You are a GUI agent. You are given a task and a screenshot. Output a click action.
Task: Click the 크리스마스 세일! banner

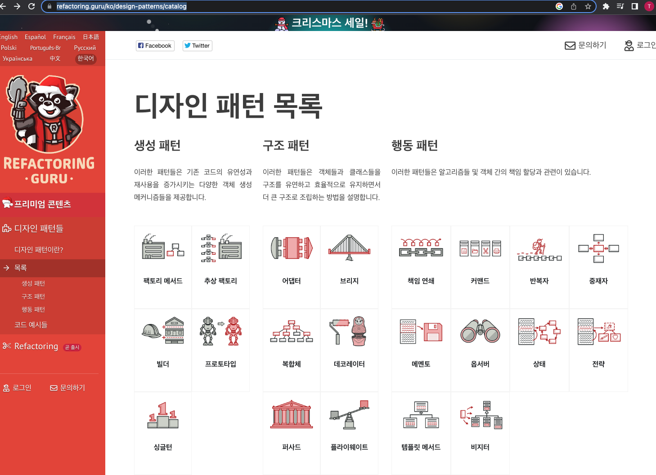(329, 23)
